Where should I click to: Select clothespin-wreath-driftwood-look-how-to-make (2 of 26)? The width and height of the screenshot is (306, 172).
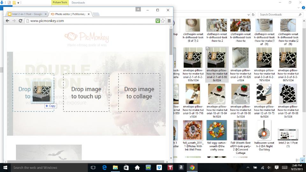click(x=288, y=32)
